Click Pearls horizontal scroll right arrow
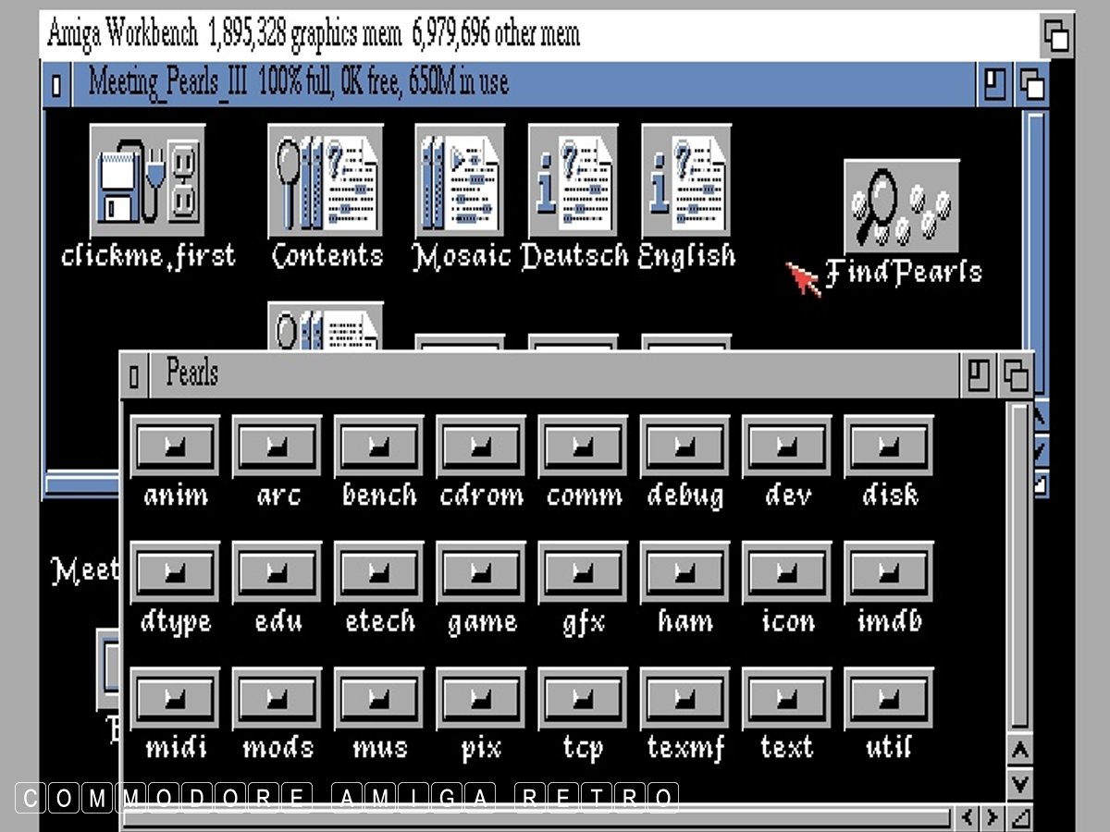 [992, 817]
